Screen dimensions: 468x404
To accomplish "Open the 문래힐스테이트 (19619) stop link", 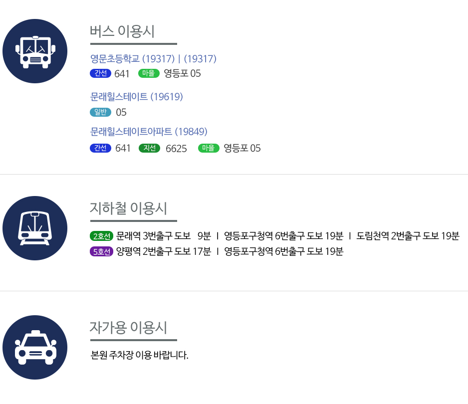I will (136, 97).
